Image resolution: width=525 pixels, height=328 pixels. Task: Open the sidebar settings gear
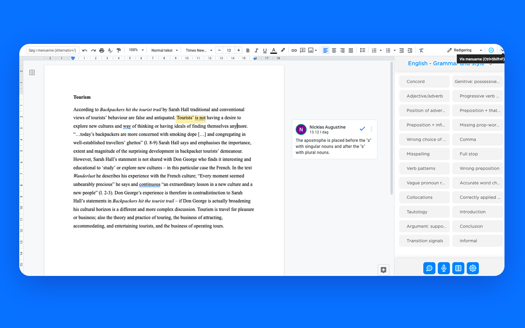(473, 268)
